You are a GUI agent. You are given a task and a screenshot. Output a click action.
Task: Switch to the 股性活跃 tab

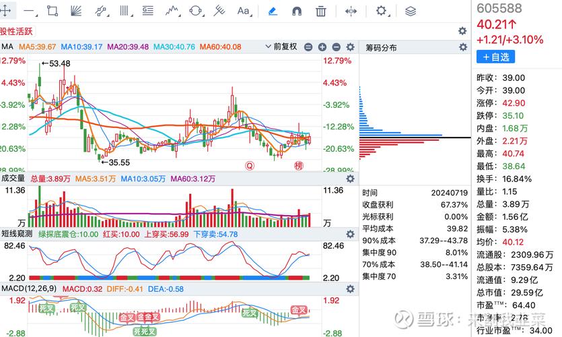click(x=16, y=31)
